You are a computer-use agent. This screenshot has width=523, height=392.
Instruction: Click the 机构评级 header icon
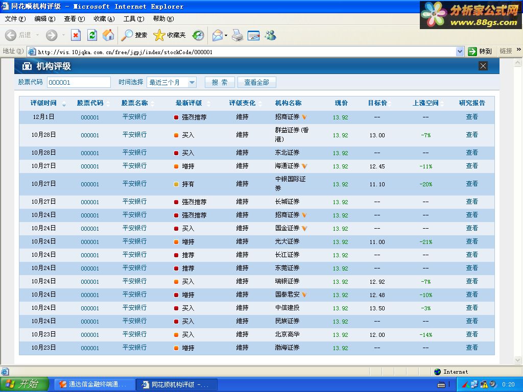tap(27, 66)
